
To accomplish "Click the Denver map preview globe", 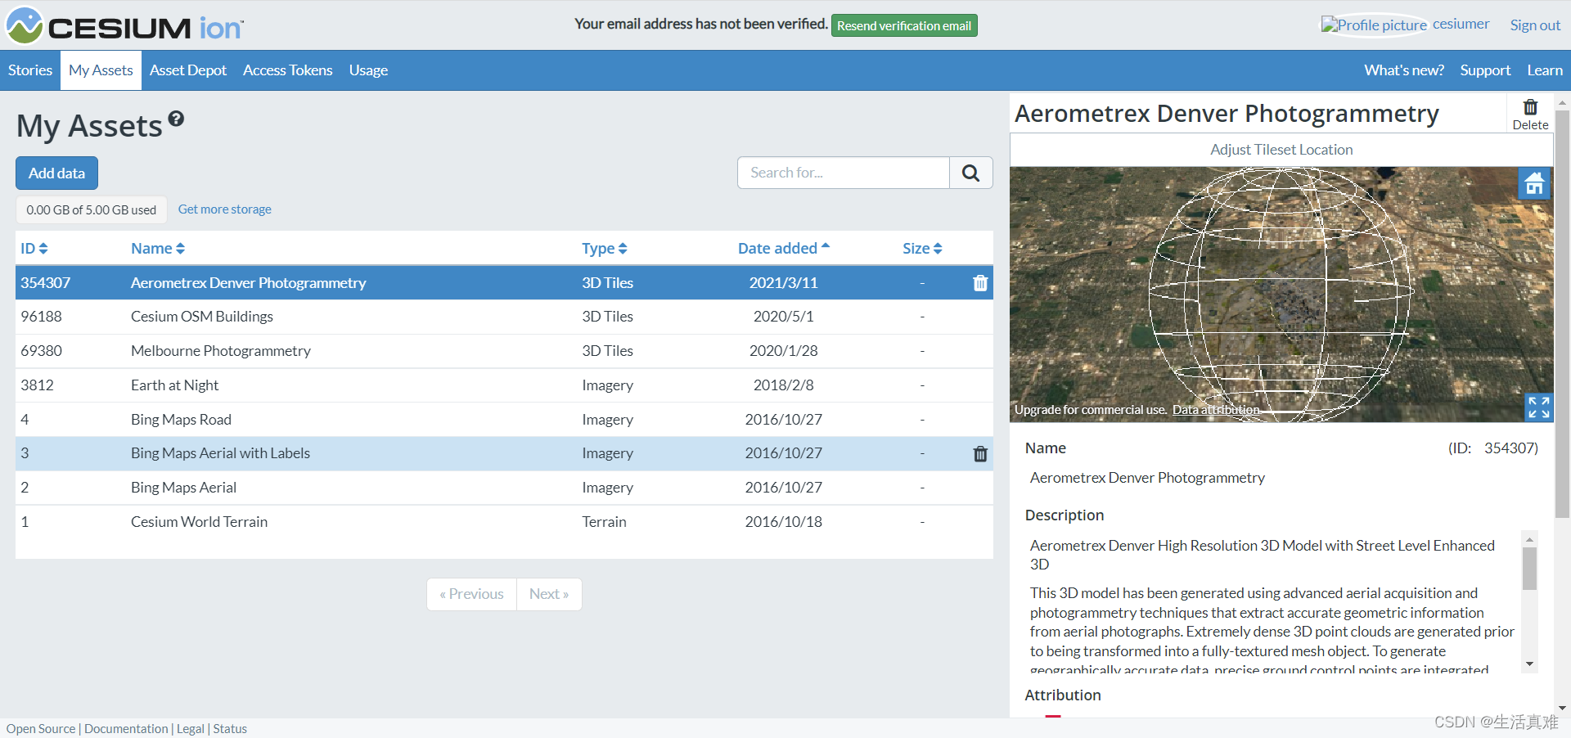I will 1281,295.
